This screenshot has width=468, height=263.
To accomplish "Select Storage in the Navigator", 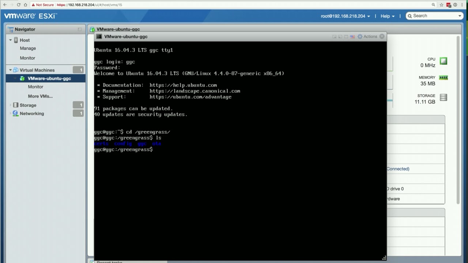I will coord(28,105).
